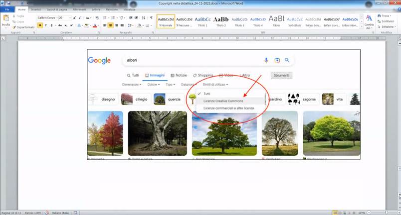Click the embedded Google search screenshot image
This screenshot has width=401, height=215.
224,105
